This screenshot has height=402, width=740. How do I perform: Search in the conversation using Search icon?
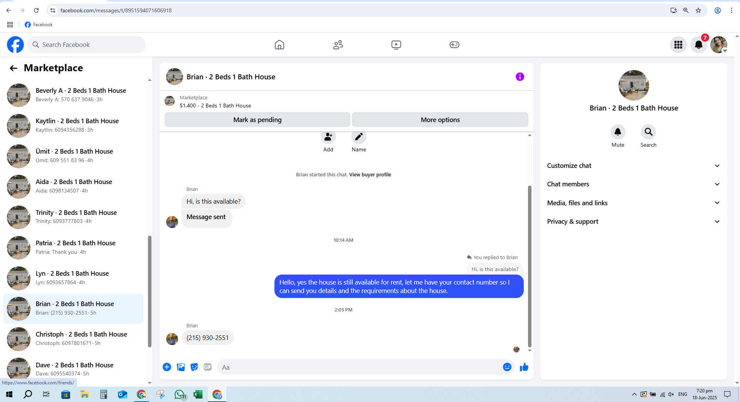point(649,132)
